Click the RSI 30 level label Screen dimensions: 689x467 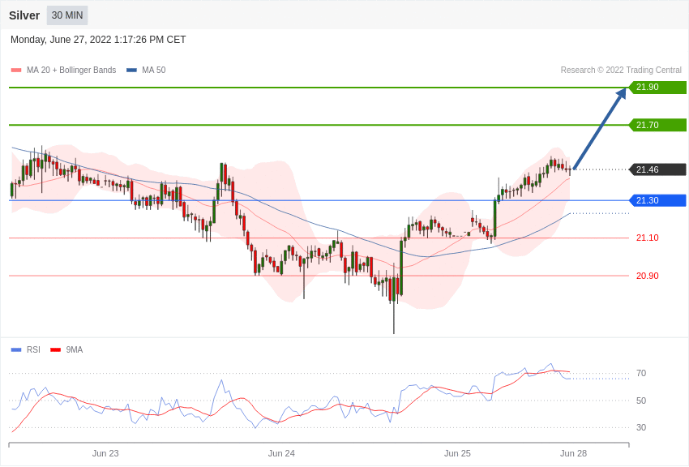[641, 427]
